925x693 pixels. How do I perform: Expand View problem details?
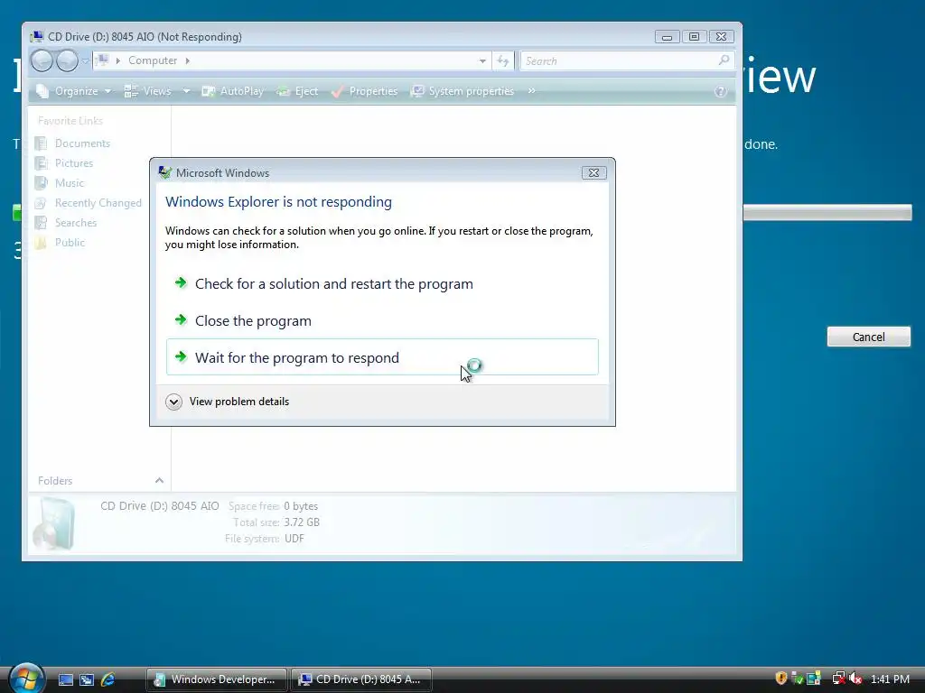228,402
